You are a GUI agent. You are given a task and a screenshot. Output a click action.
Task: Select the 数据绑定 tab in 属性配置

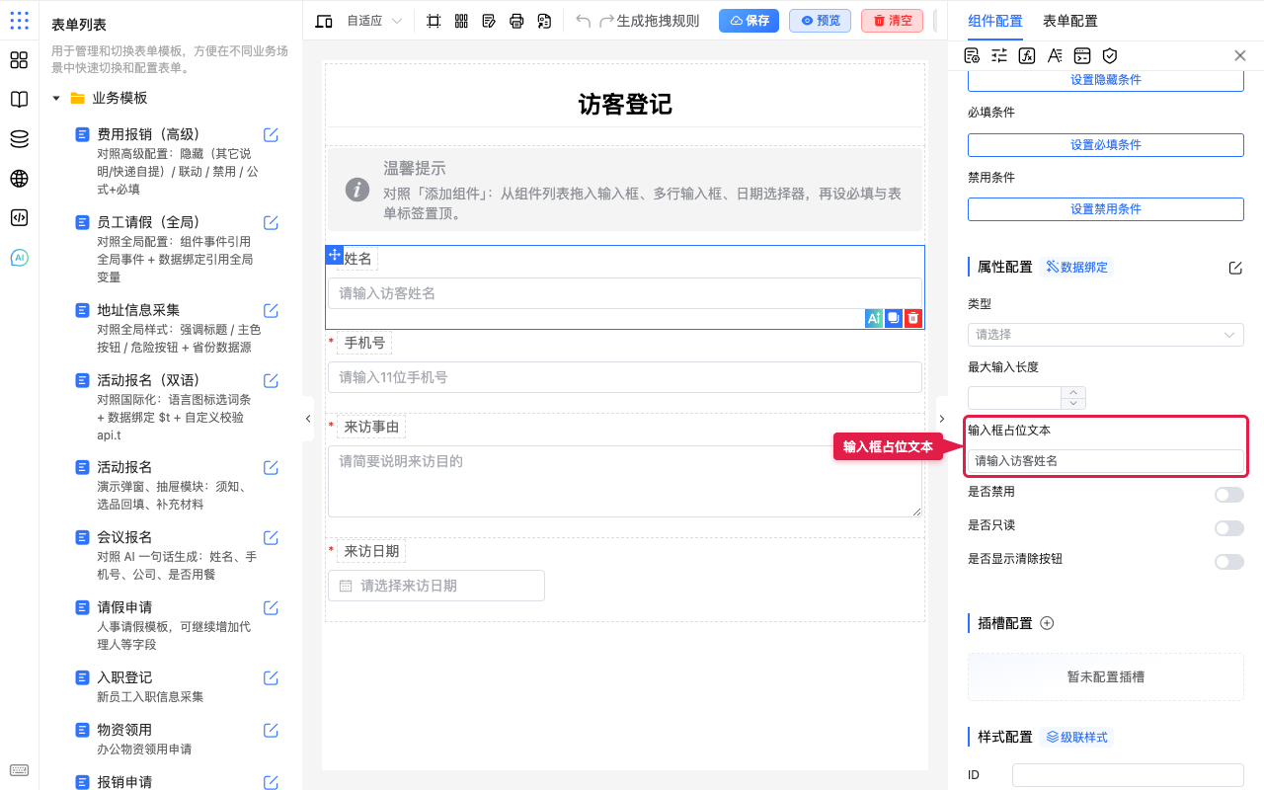(x=1076, y=267)
